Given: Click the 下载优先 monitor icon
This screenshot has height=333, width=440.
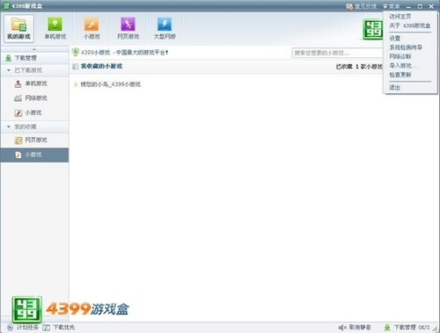Looking at the screenshot, I should [47, 328].
